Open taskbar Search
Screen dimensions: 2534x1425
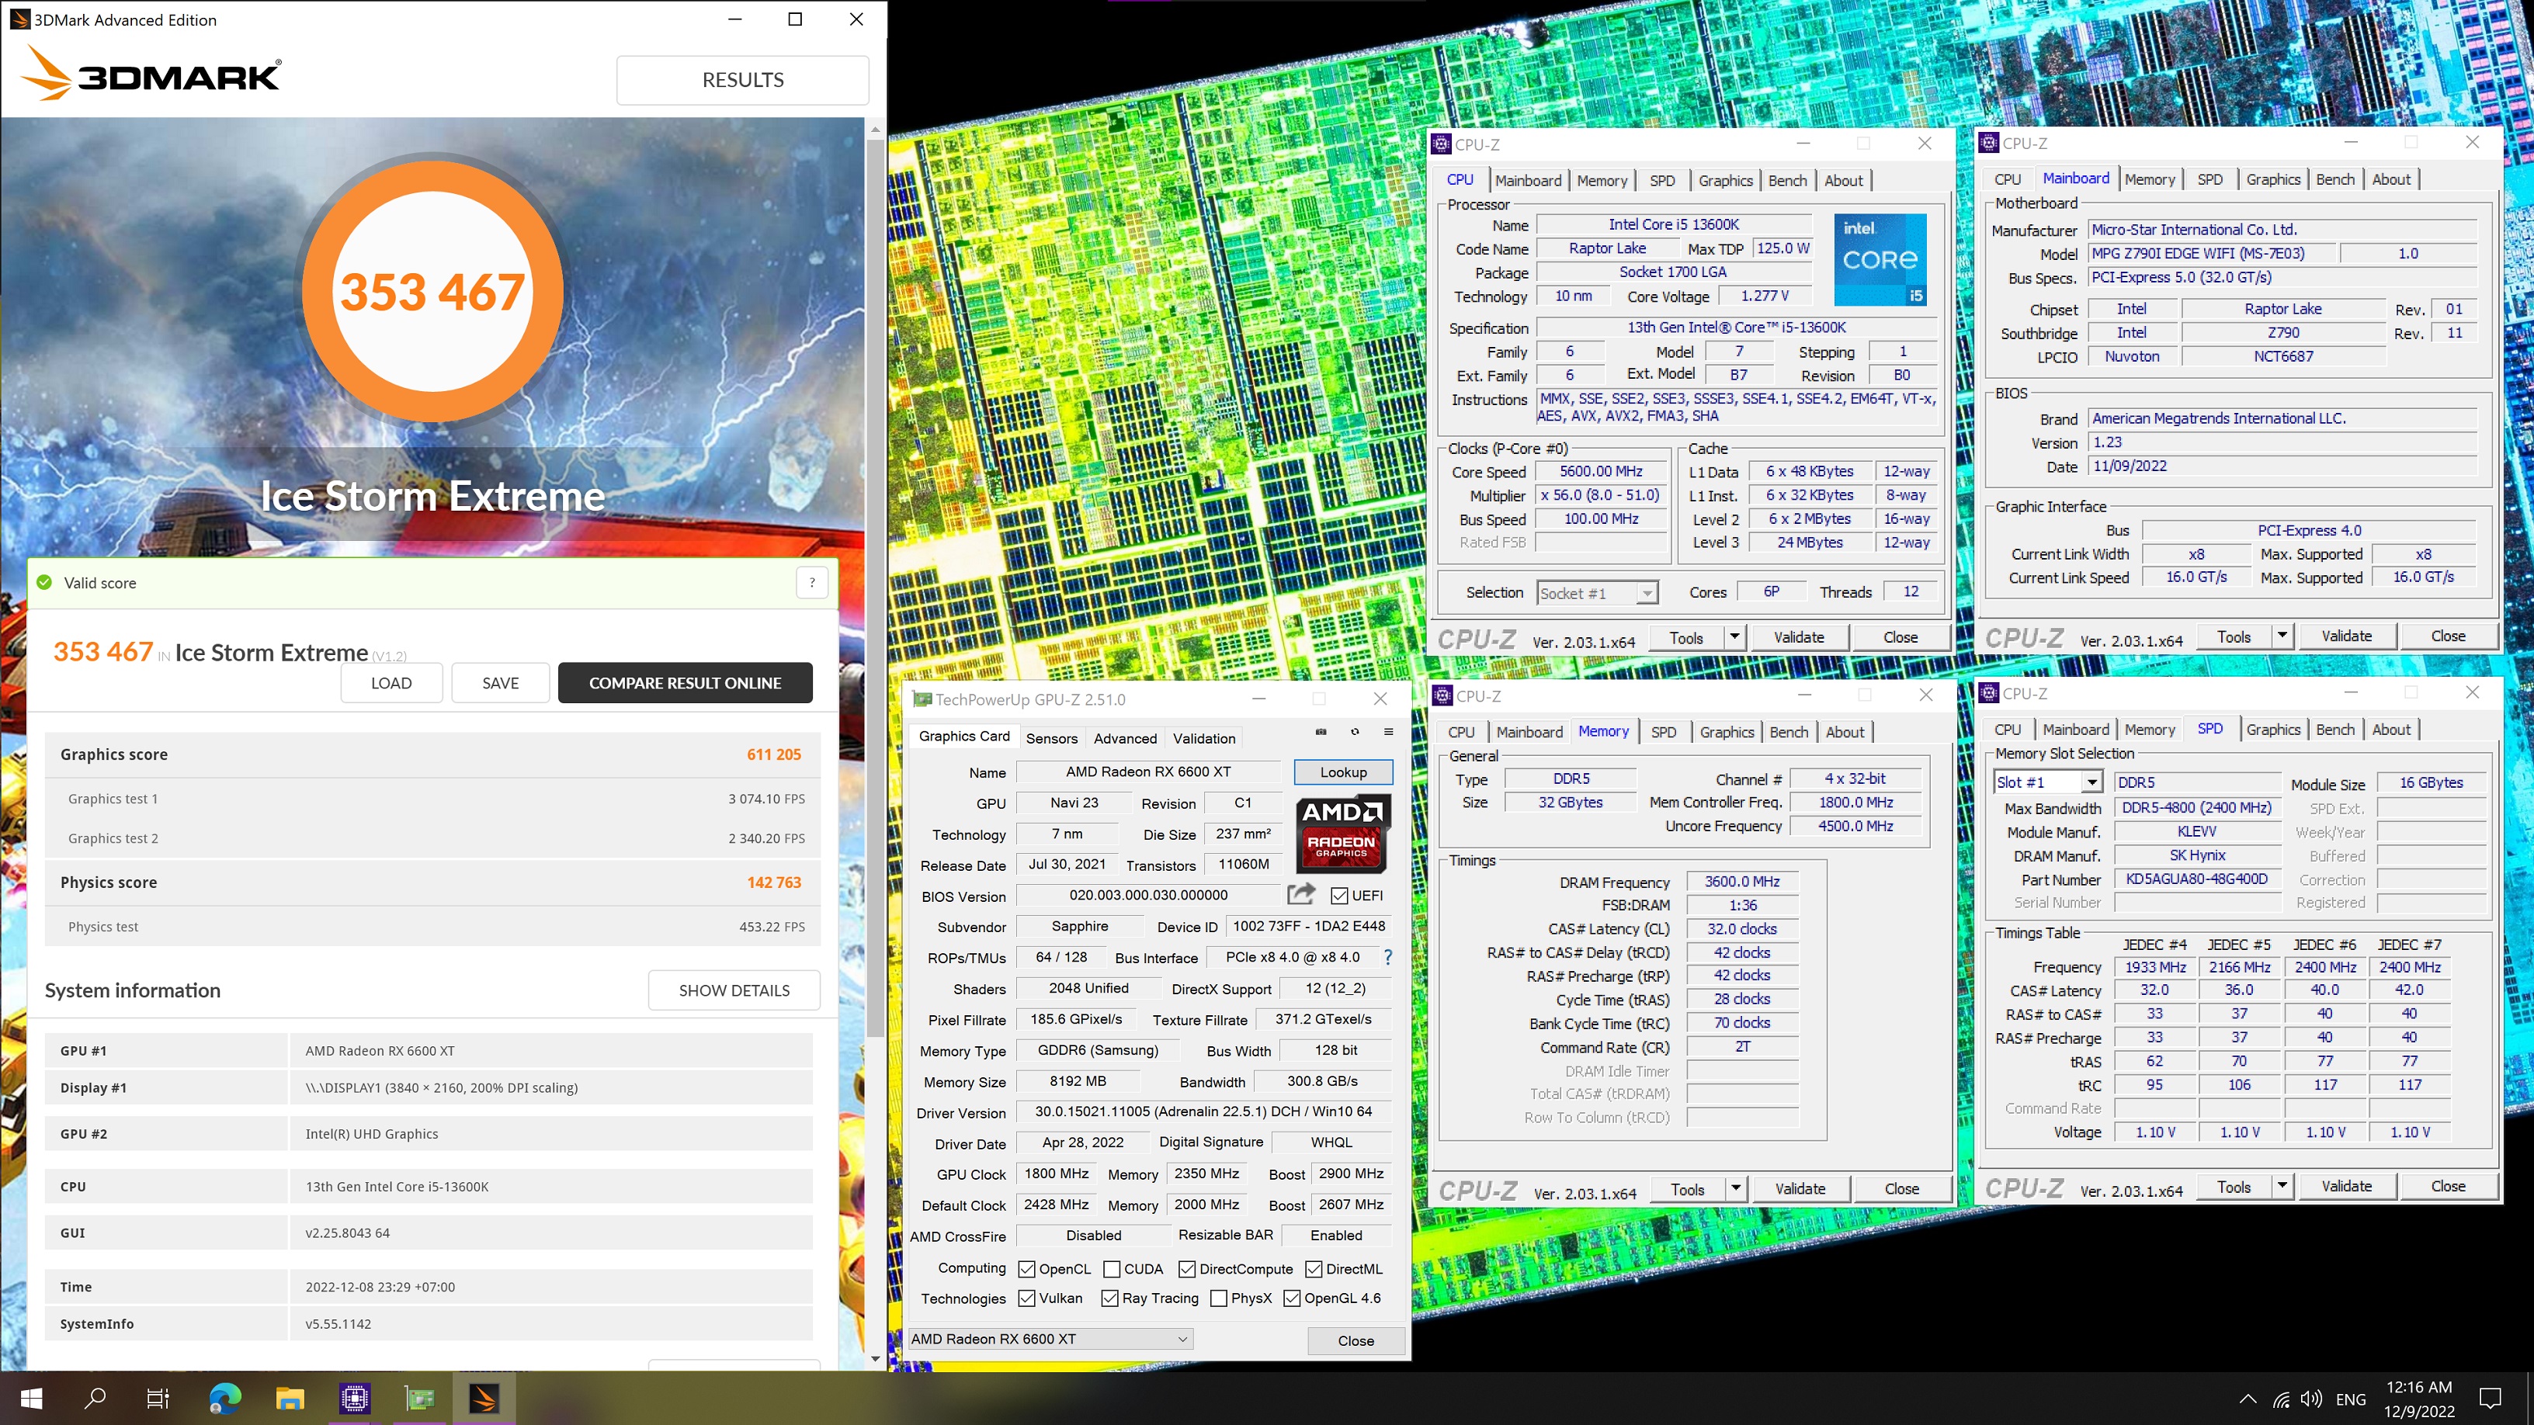(x=95, y=1398)
